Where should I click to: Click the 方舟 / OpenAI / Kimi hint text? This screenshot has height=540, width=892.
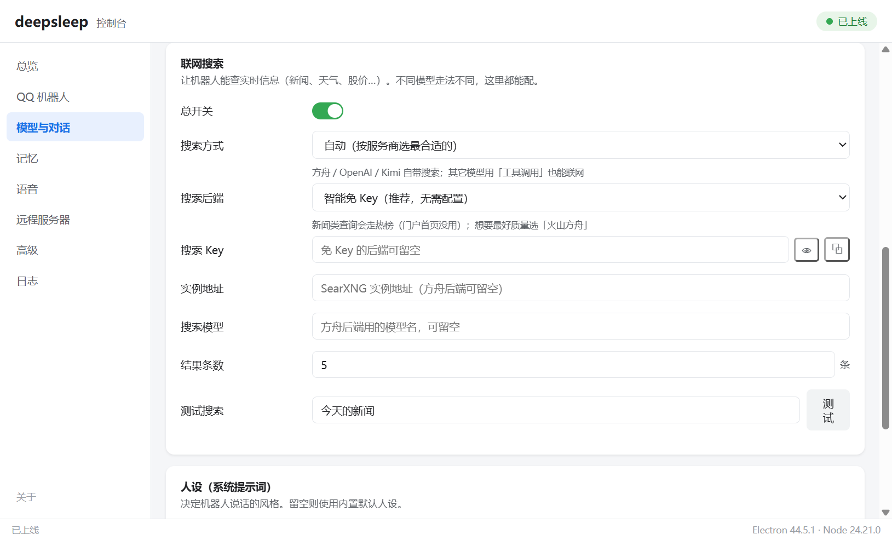click(x=448, y=173)
